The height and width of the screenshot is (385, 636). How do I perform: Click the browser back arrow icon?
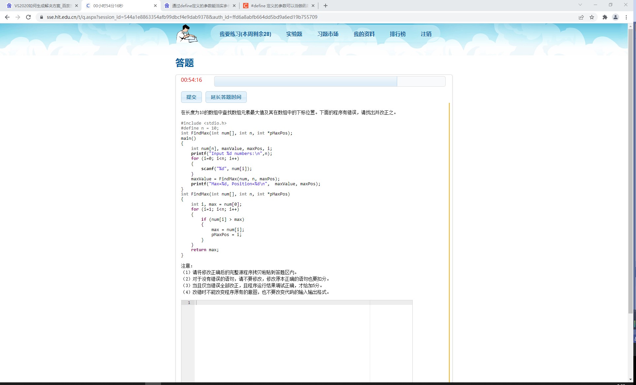point(7,17)
